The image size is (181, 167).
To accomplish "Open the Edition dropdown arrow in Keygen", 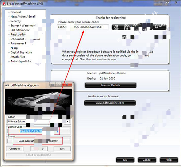I will pyautogui.click(x=67, y=121).
